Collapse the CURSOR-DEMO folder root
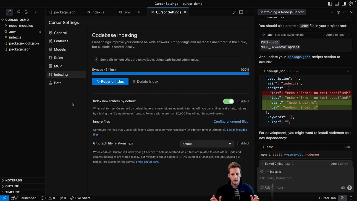357x201 pixels. pos(23,20)
